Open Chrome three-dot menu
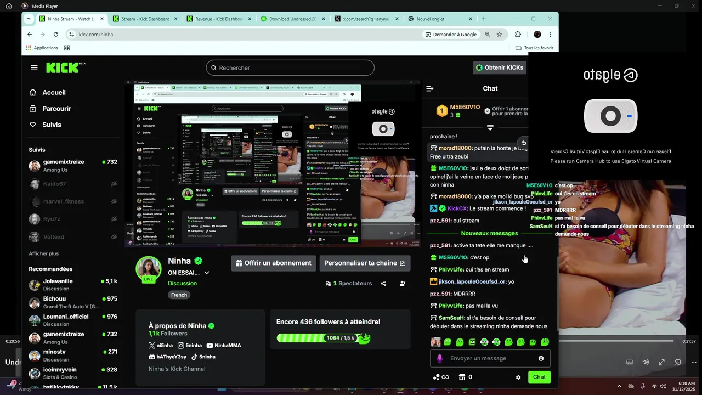This screenshot has height=395, width=702. 551,34
